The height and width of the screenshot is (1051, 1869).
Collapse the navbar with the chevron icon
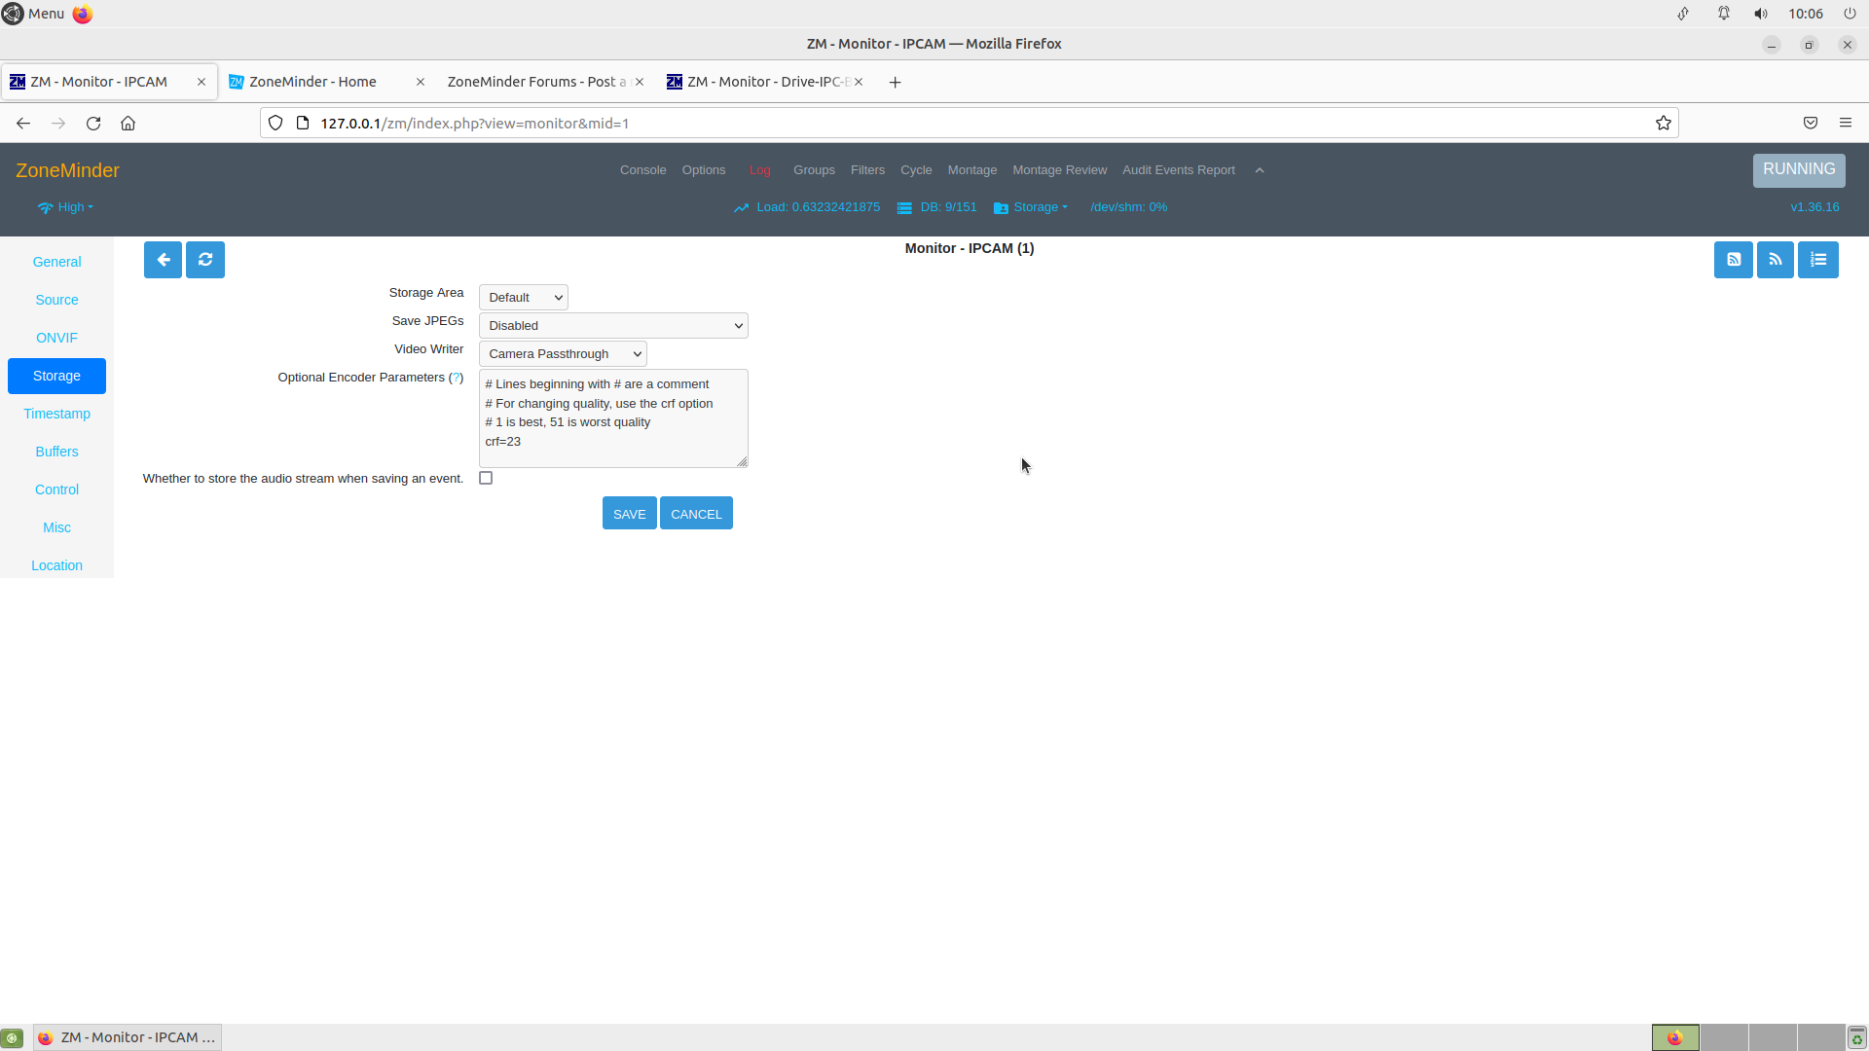point(1260,170)
